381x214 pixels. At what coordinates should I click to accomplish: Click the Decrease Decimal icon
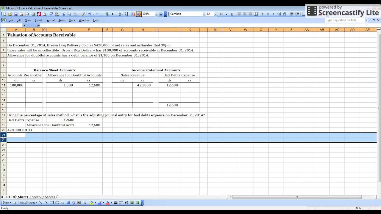[x=285, y=14]
